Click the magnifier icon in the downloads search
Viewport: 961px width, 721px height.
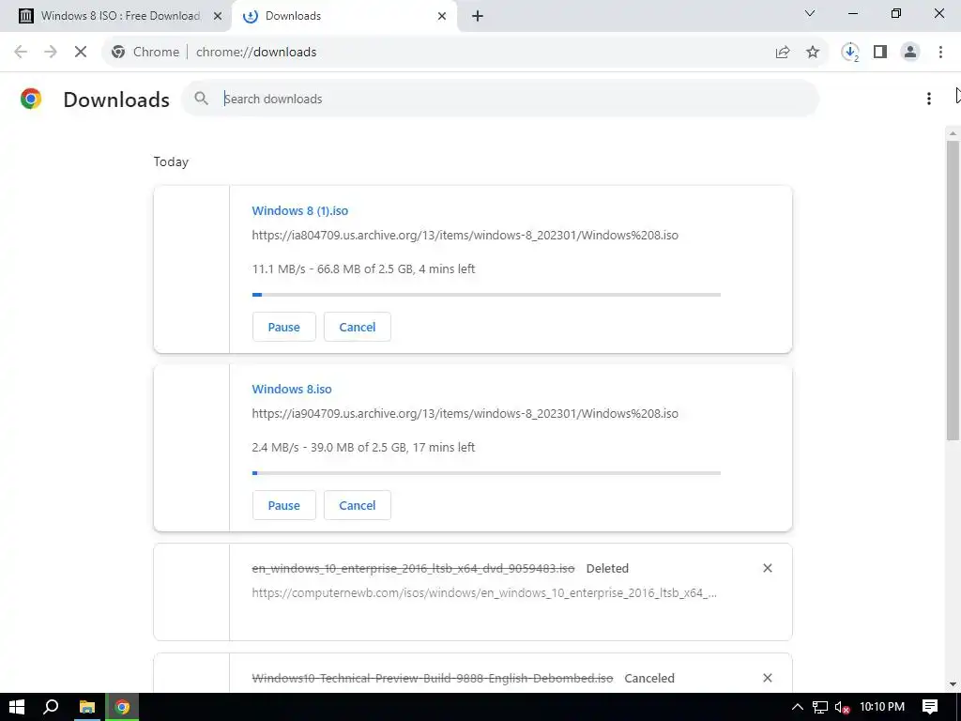(x=201, y=98)
